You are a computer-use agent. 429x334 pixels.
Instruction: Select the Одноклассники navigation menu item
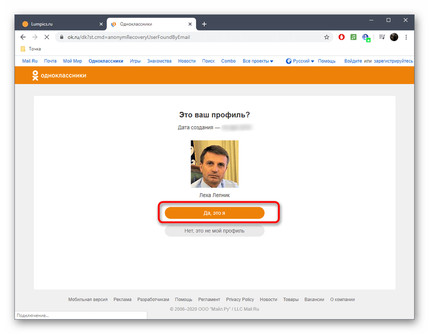click(x=106, y=60)
